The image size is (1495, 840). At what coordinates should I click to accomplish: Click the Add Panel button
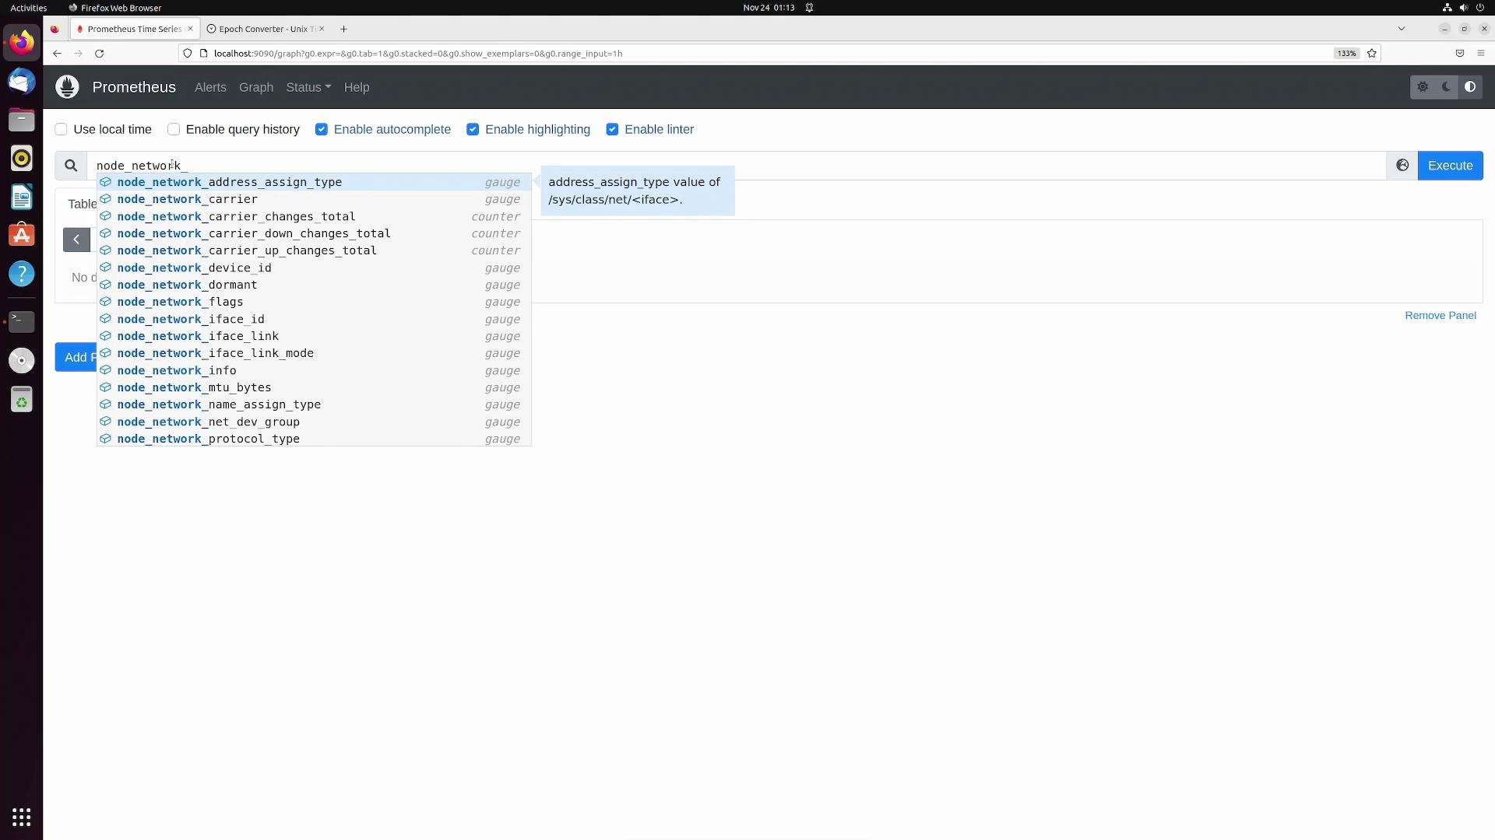click(x=76, y=357)
